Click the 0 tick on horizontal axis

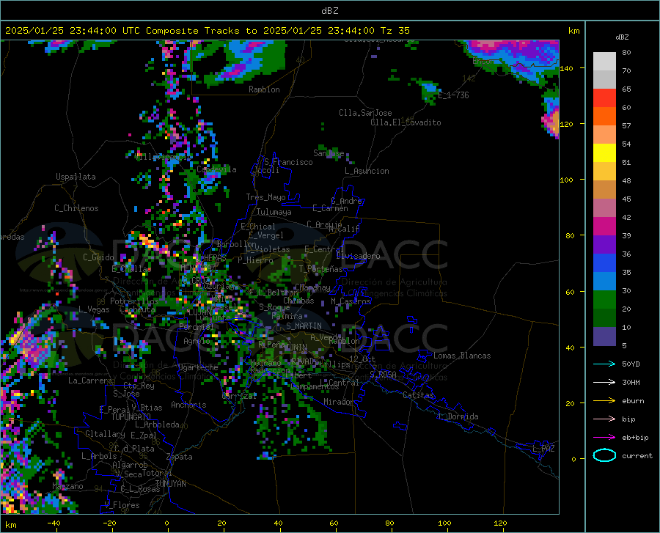pos(167,523)
